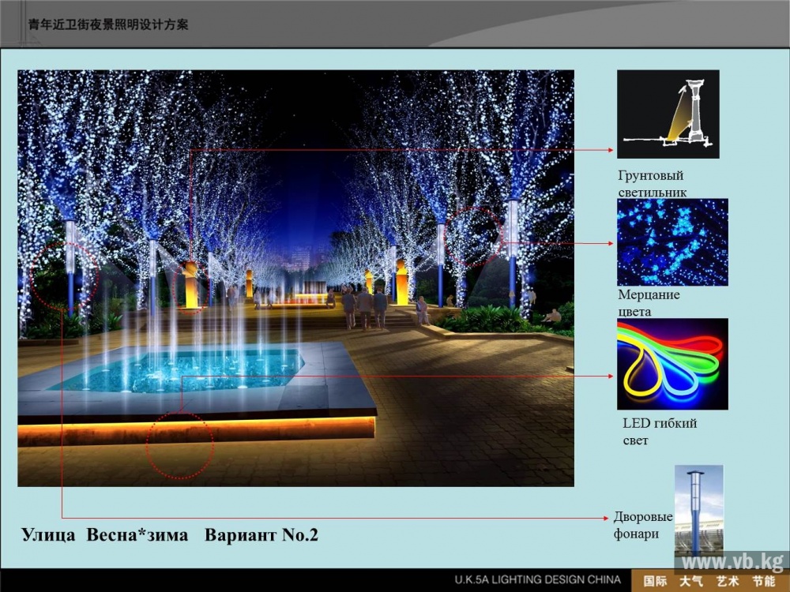This screenshot has width=790, height=592.
Task: Click the LED flexible neon strip thumbnail
Action: (672, 364)
